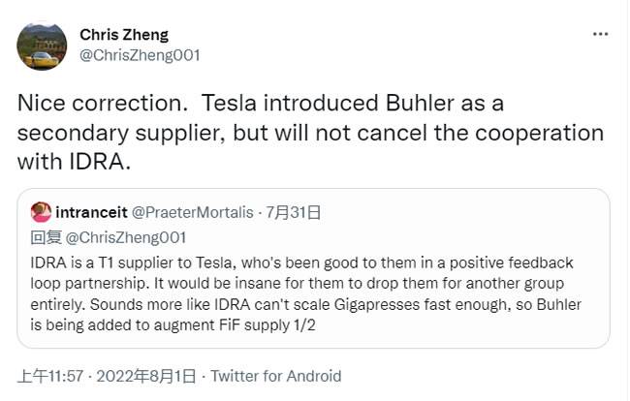
Task: Open the @ChrisZheng001 handle under the name
Action: pos(139,55)
